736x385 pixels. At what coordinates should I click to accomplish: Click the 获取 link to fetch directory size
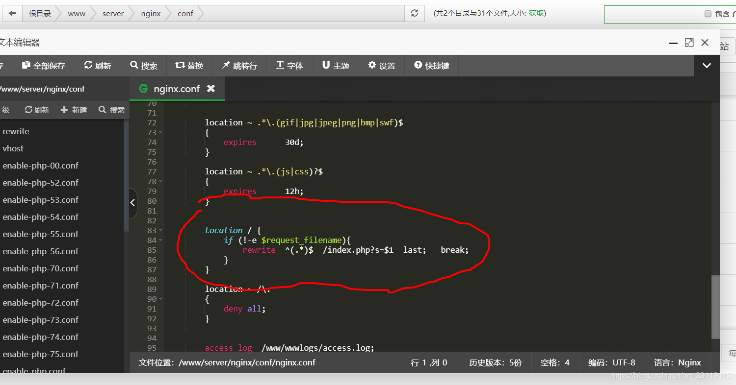(x=537, y=13)
